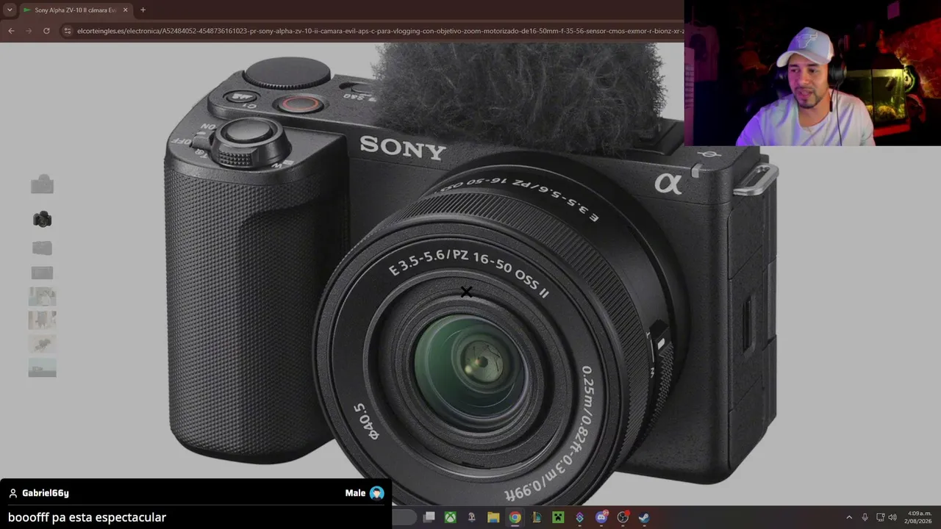Open Discord from the taskbar
The image size is (941, 529).
601,517
